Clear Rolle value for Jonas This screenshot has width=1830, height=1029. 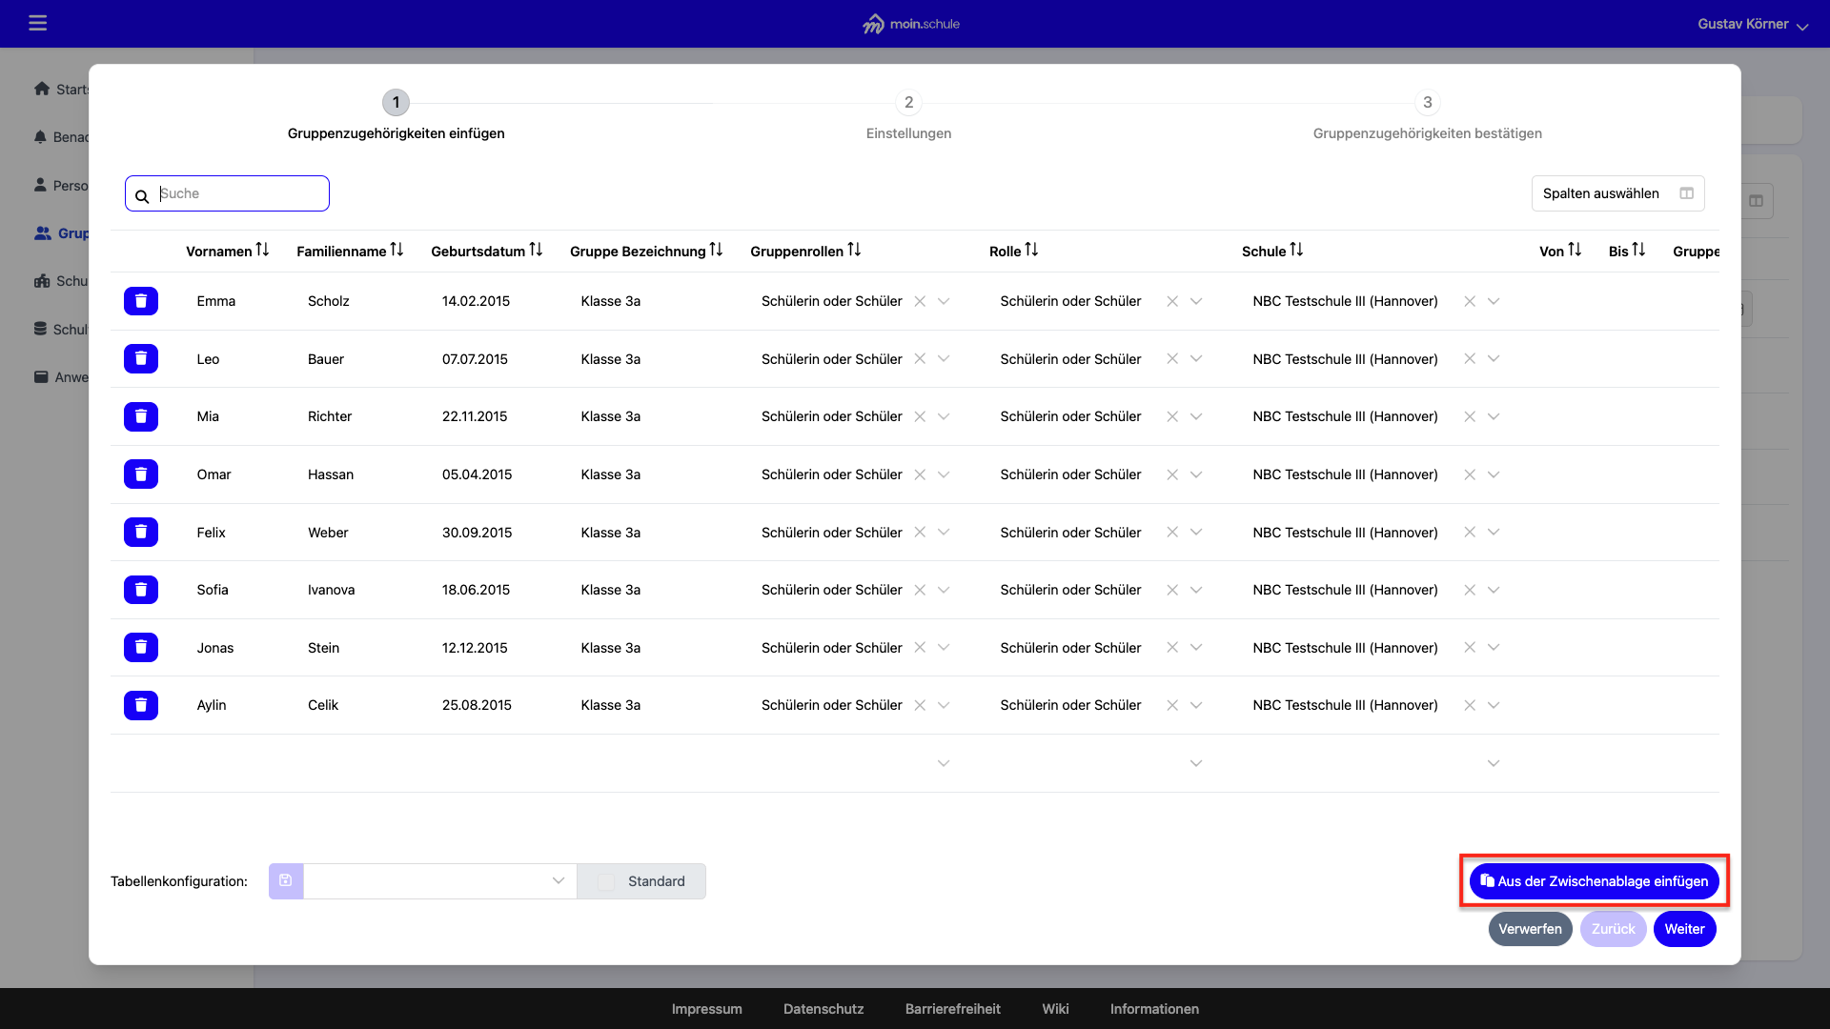[1172, 648]
